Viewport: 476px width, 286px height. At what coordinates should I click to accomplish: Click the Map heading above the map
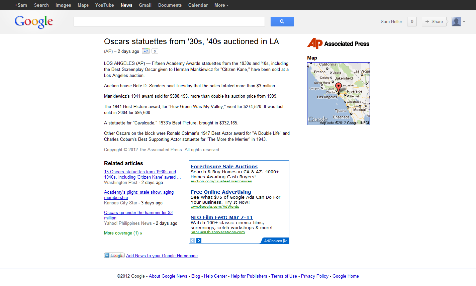(312, 58)
